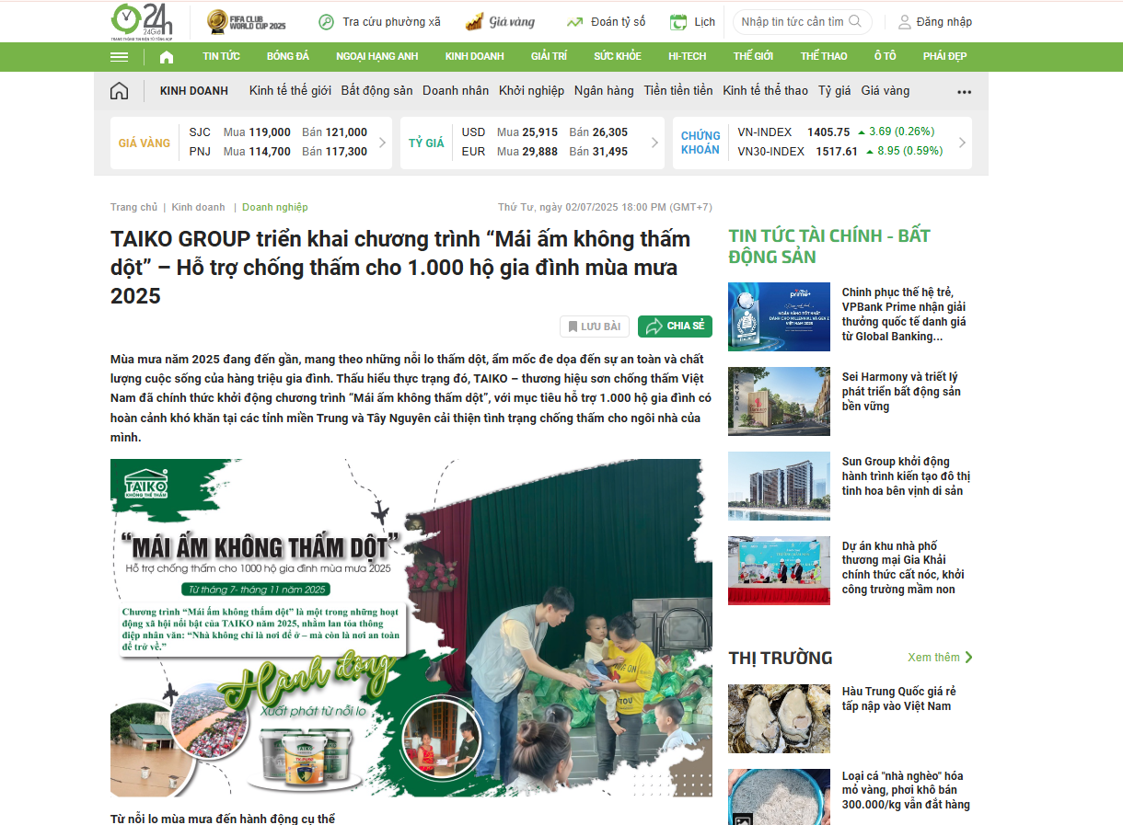
Task: Open the three-dots more categories menu
Action: [964, 92]
